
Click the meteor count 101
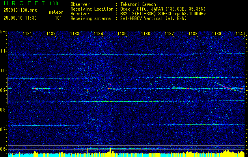pyautogui.click(x=58, y=18)
